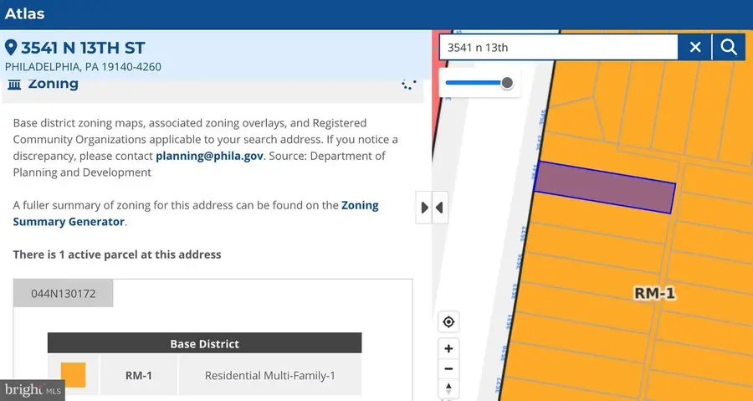Click 'PHILADELPHIA, PA 19140-4260' text
753x401 pixels.
[83, 67]
